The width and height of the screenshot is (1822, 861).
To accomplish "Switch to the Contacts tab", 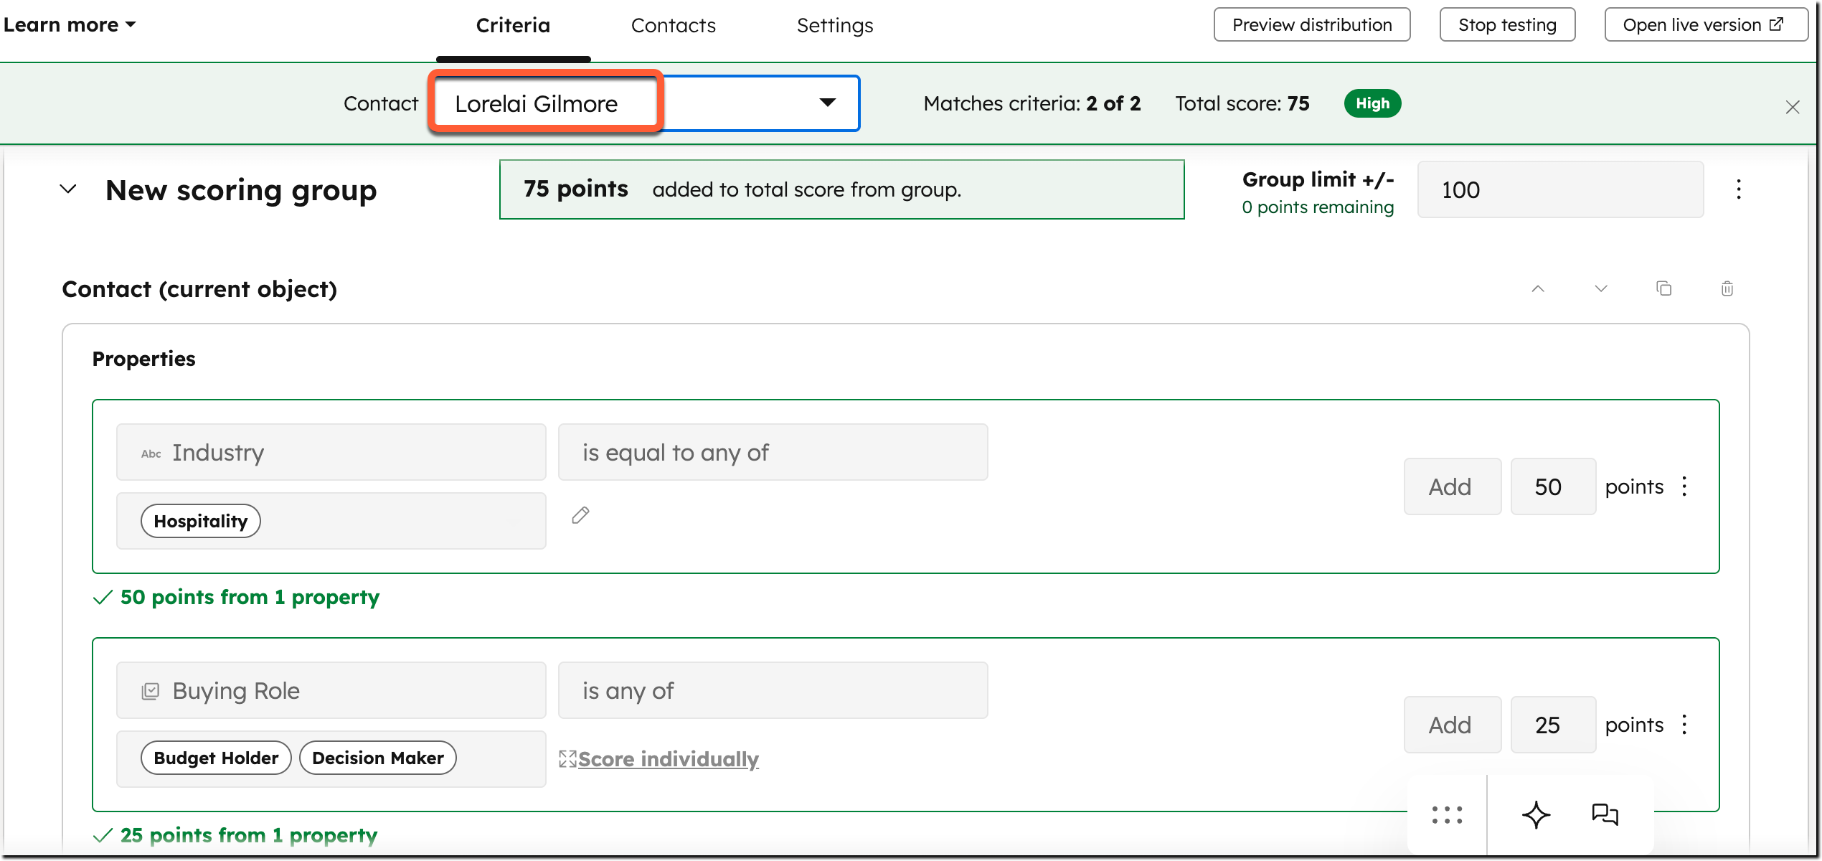I will click(x=673, y=26).
